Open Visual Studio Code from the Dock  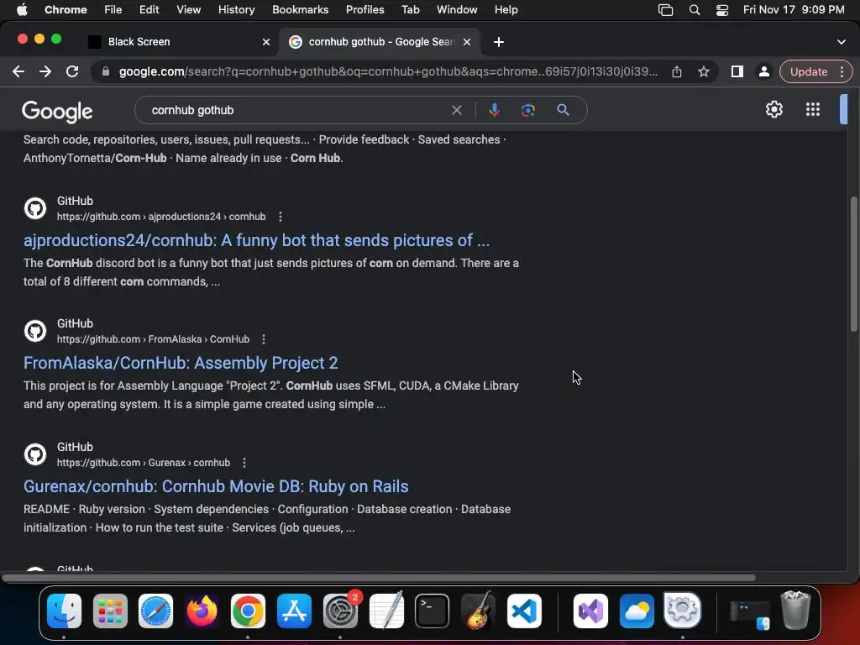[524, 611]
